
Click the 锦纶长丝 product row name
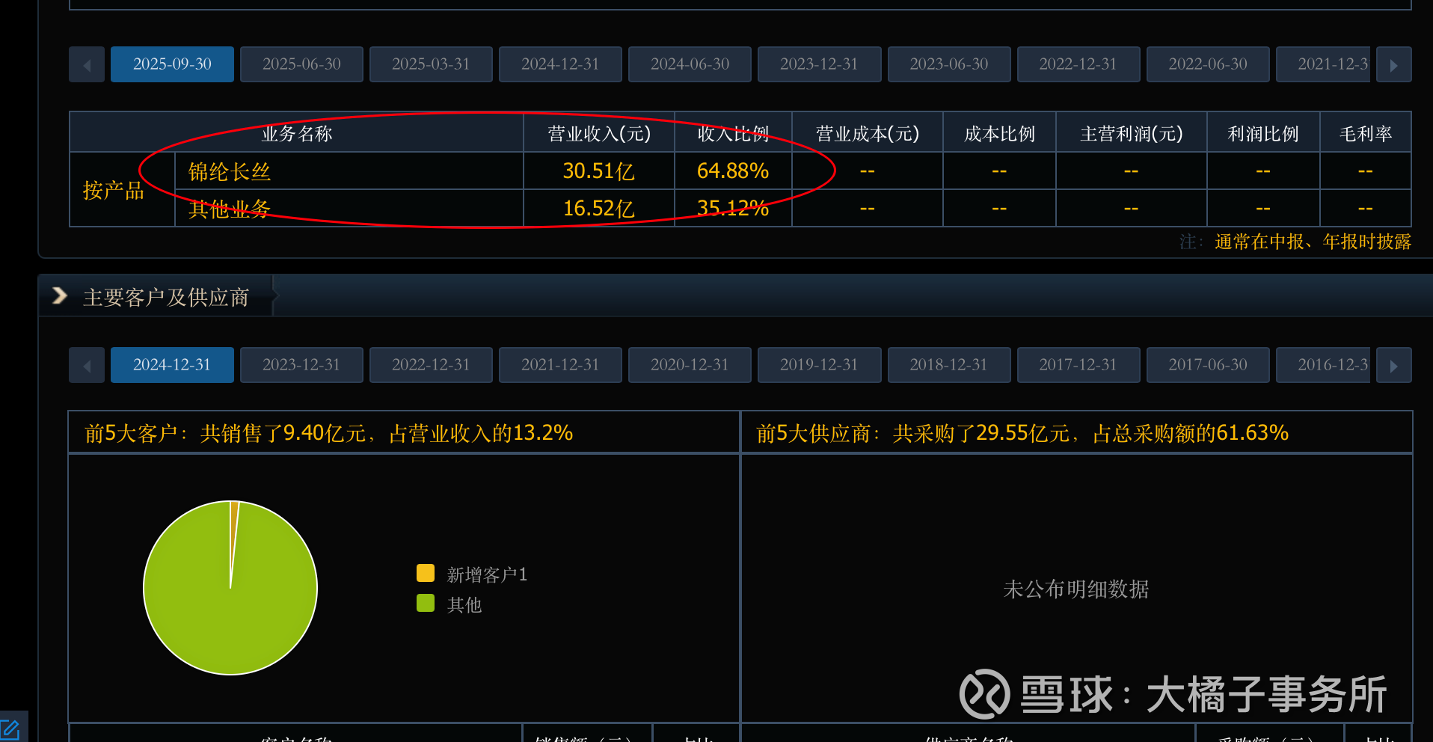tap(229, 172)
